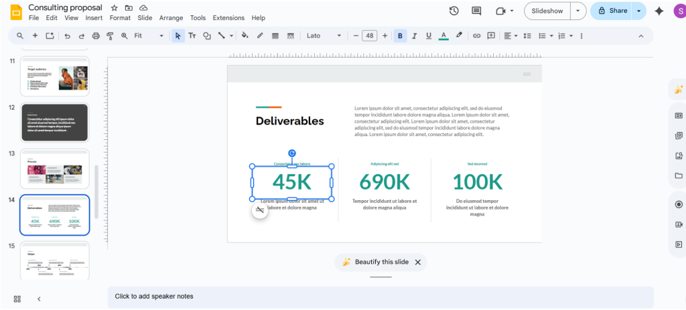
Task: Toggle underline formatting
Action: tap(429, 35)
